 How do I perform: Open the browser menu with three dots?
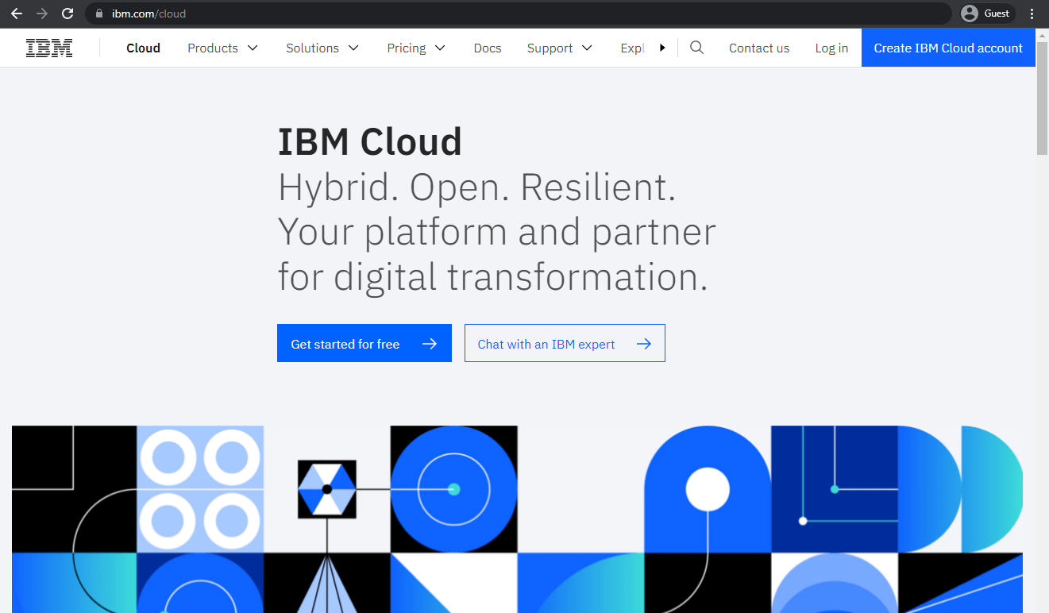tap(1032, 13)
